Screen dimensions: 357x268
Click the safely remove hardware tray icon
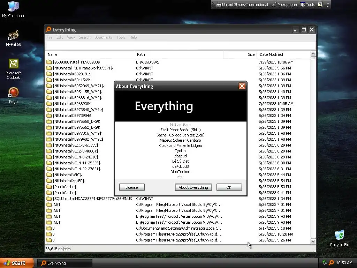pyautogui.click(x=325, y=263)
